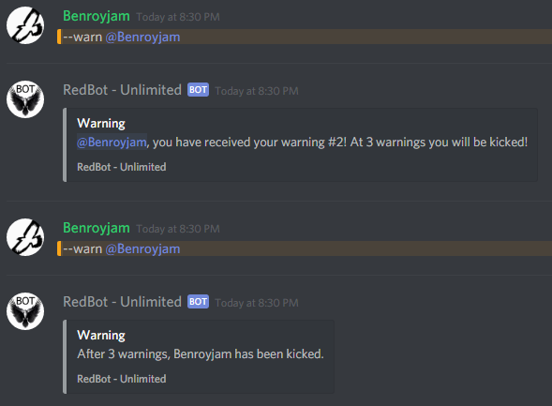Click the last RedBot - Unlimited username header
The width and height of the screenshot is (552, 406).
[122, 302]
